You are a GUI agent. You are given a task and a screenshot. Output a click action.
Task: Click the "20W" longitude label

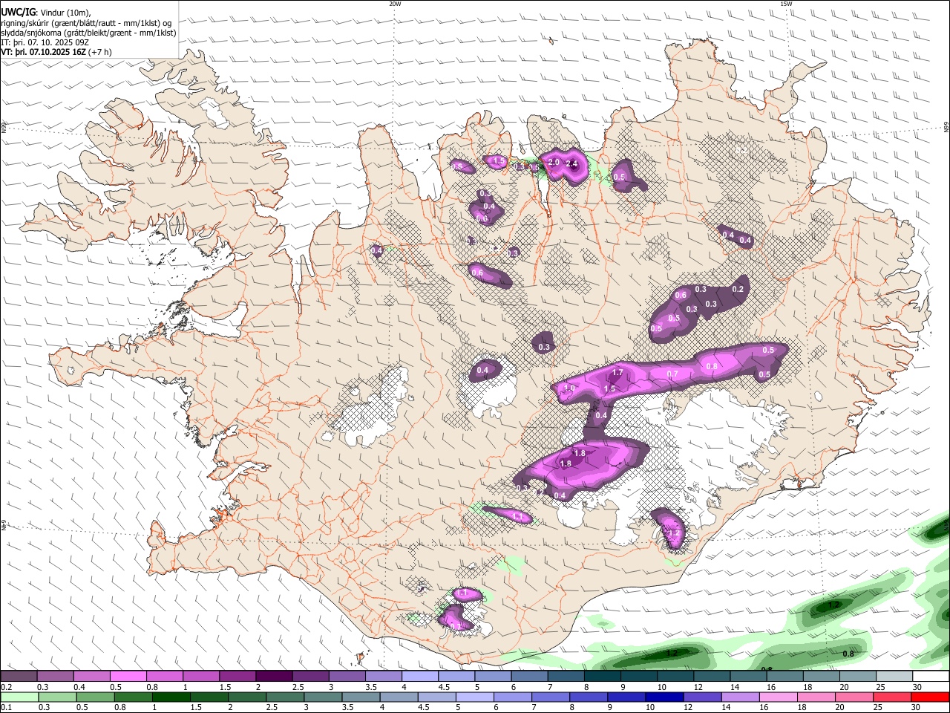click(x=395, y=4)
